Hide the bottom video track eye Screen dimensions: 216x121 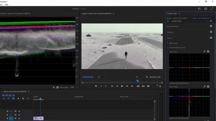[19, 118]
